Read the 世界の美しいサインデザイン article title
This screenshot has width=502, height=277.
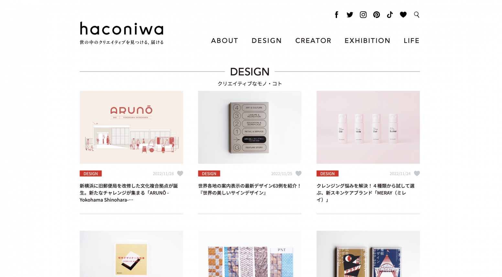[250, 190]
